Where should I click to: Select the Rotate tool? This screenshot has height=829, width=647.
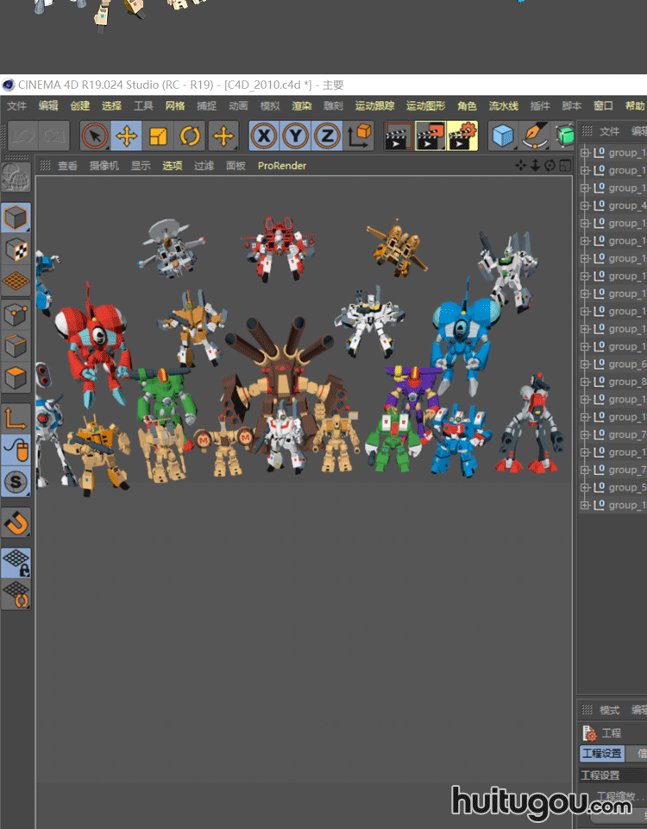[190, 136]
